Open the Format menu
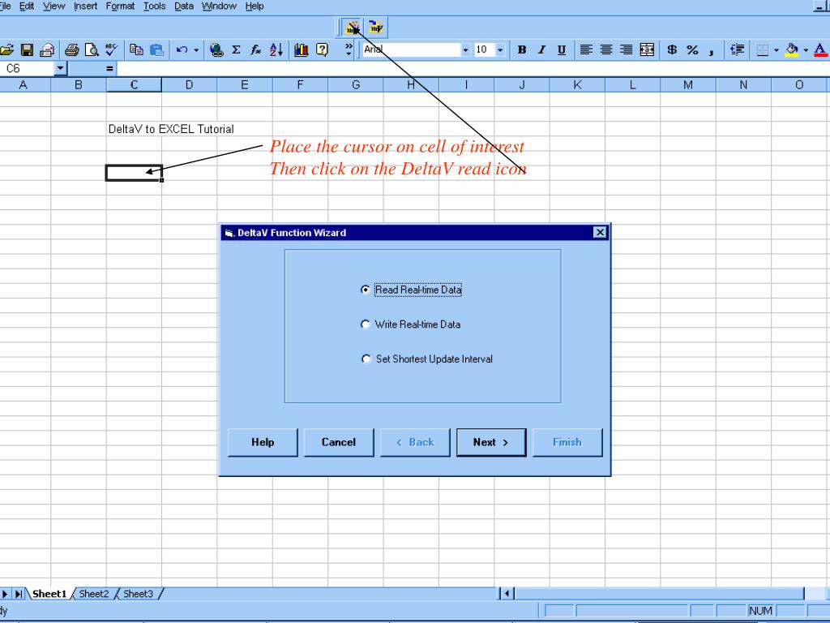 pyautogui.click(x=120, y=6)
